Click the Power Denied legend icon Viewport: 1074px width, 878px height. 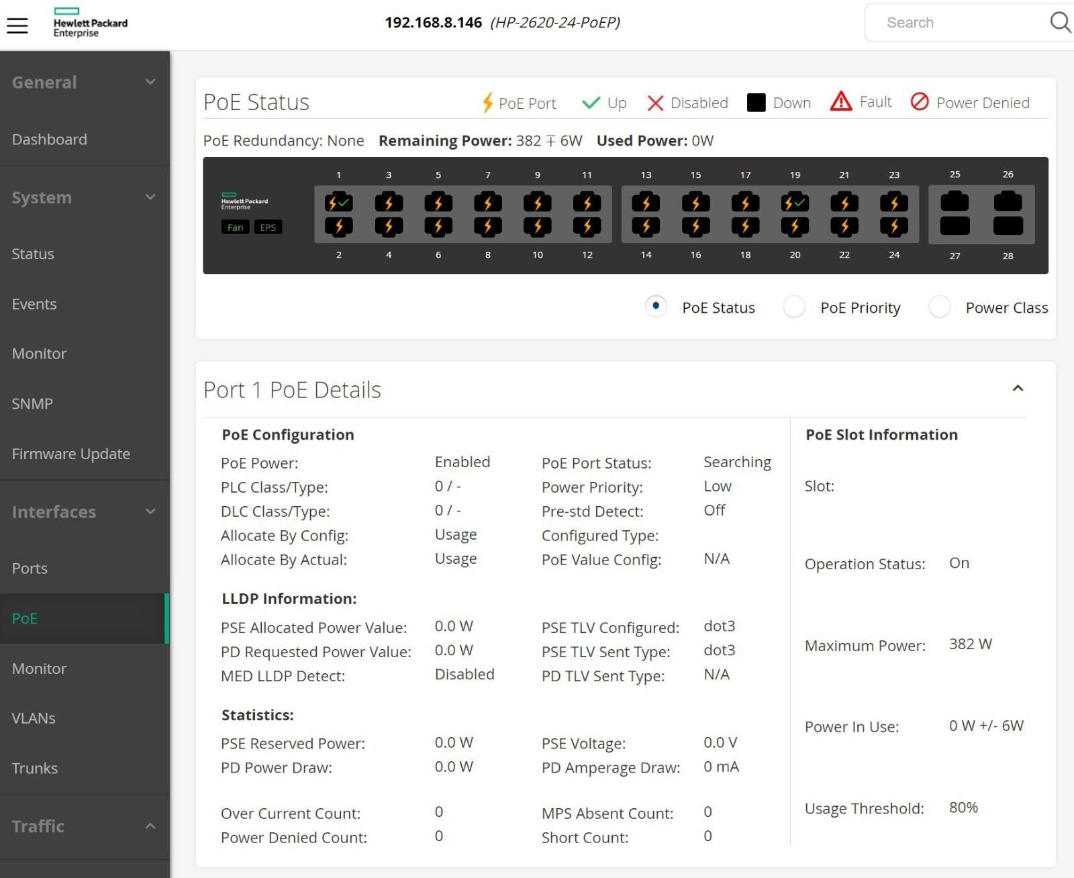tap(920, 101)
